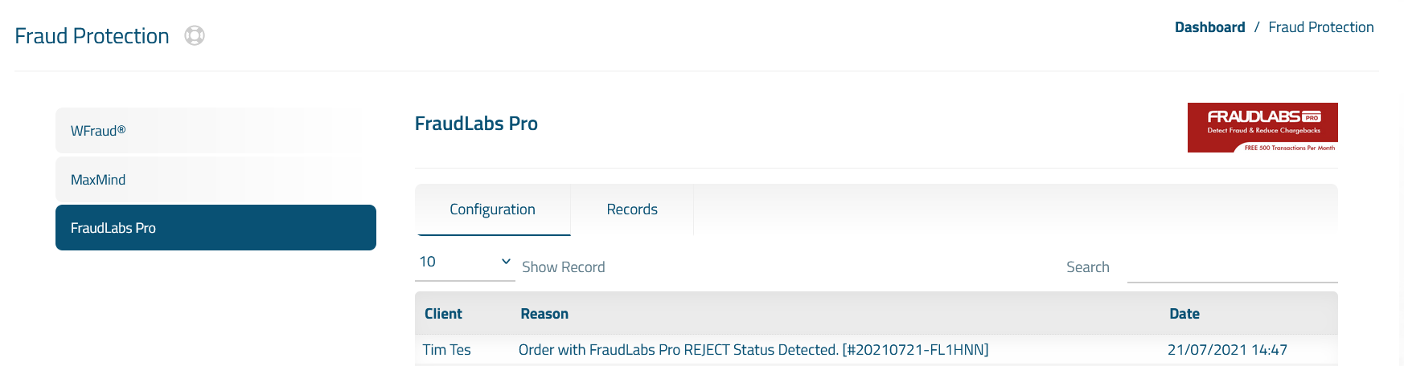Click the help lifebuoy icon beside Fraud Protection
This screenshot has width=1404, height=366.
195,35
